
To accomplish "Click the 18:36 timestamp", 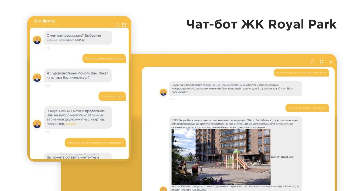I will coord(172,99).
